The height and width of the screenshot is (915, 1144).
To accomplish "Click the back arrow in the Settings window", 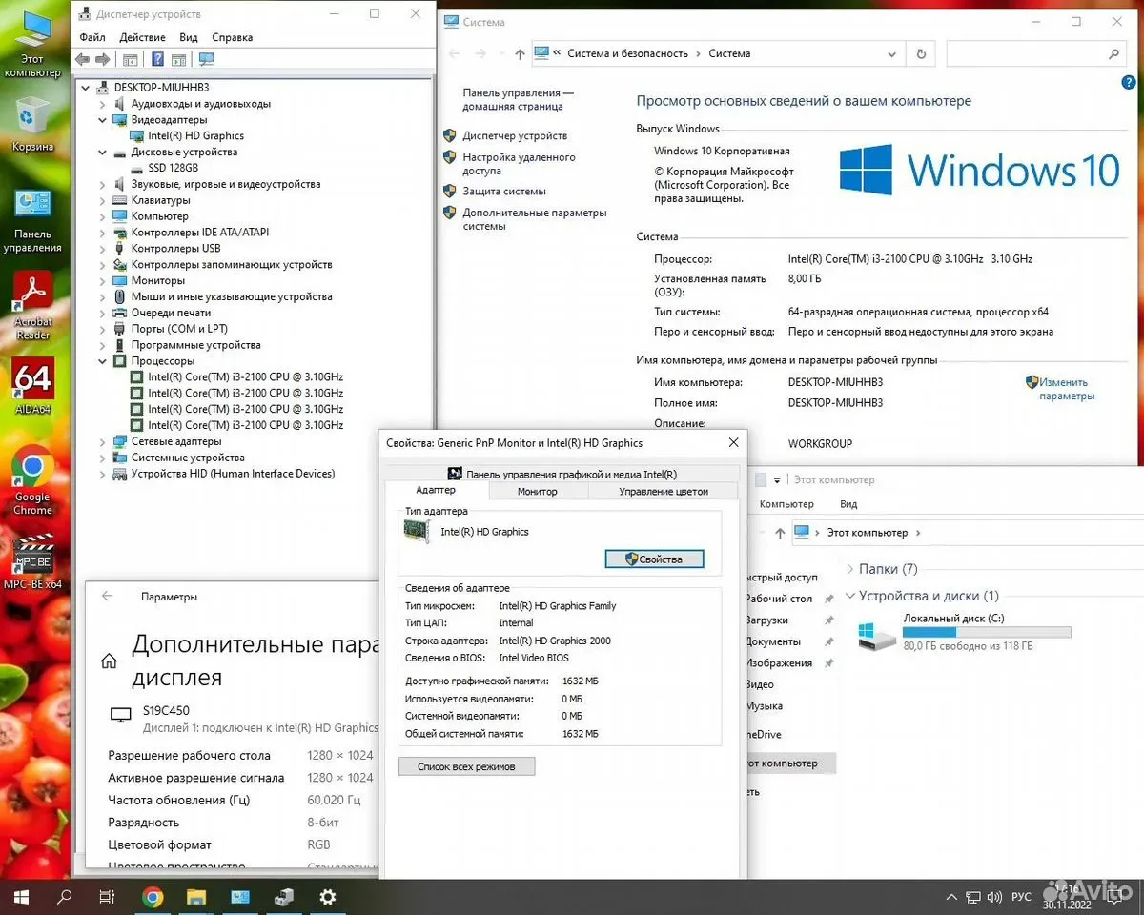I will [107, 596].
